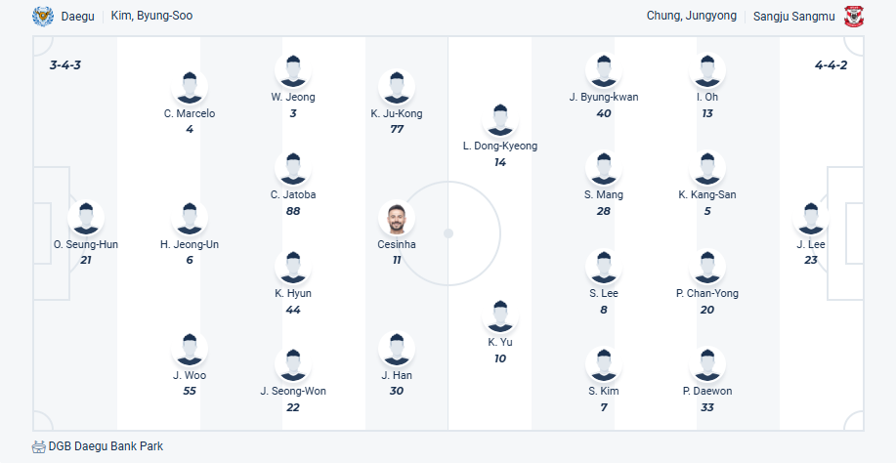Open the Daegu team name link
Viewport: 896px width, 463px height.
click(x=78, y=17)
